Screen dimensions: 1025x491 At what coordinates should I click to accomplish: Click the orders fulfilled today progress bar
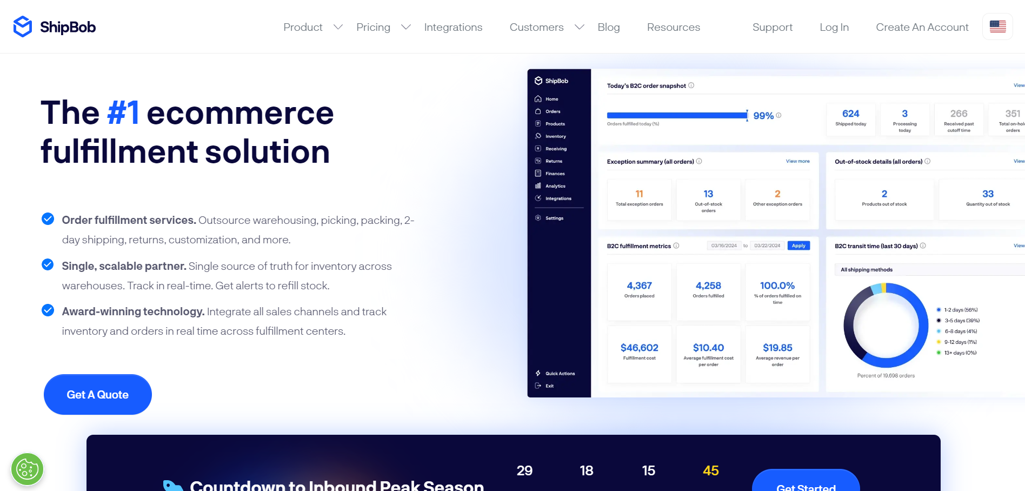677,115
